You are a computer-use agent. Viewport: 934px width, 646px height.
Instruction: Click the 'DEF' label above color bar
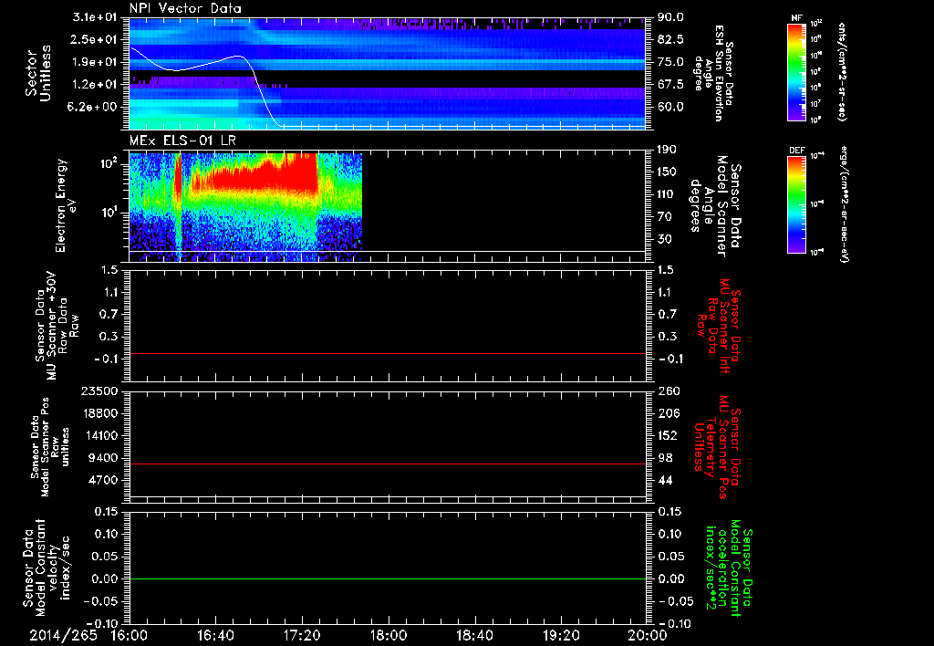[x=796, y=151]
